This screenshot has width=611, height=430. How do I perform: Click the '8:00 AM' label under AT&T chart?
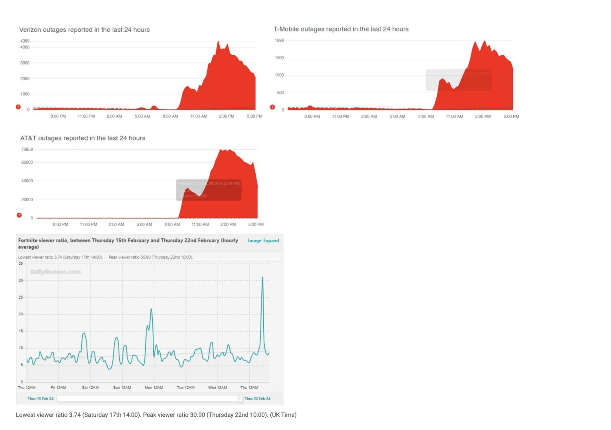[x=172, y=225]
